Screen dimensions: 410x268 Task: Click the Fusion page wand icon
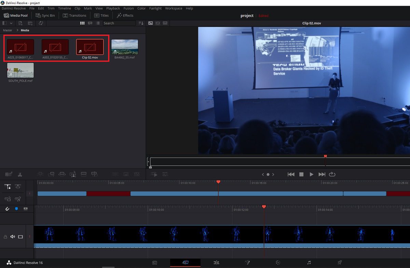pyautogui.click(x=247, y=263)
